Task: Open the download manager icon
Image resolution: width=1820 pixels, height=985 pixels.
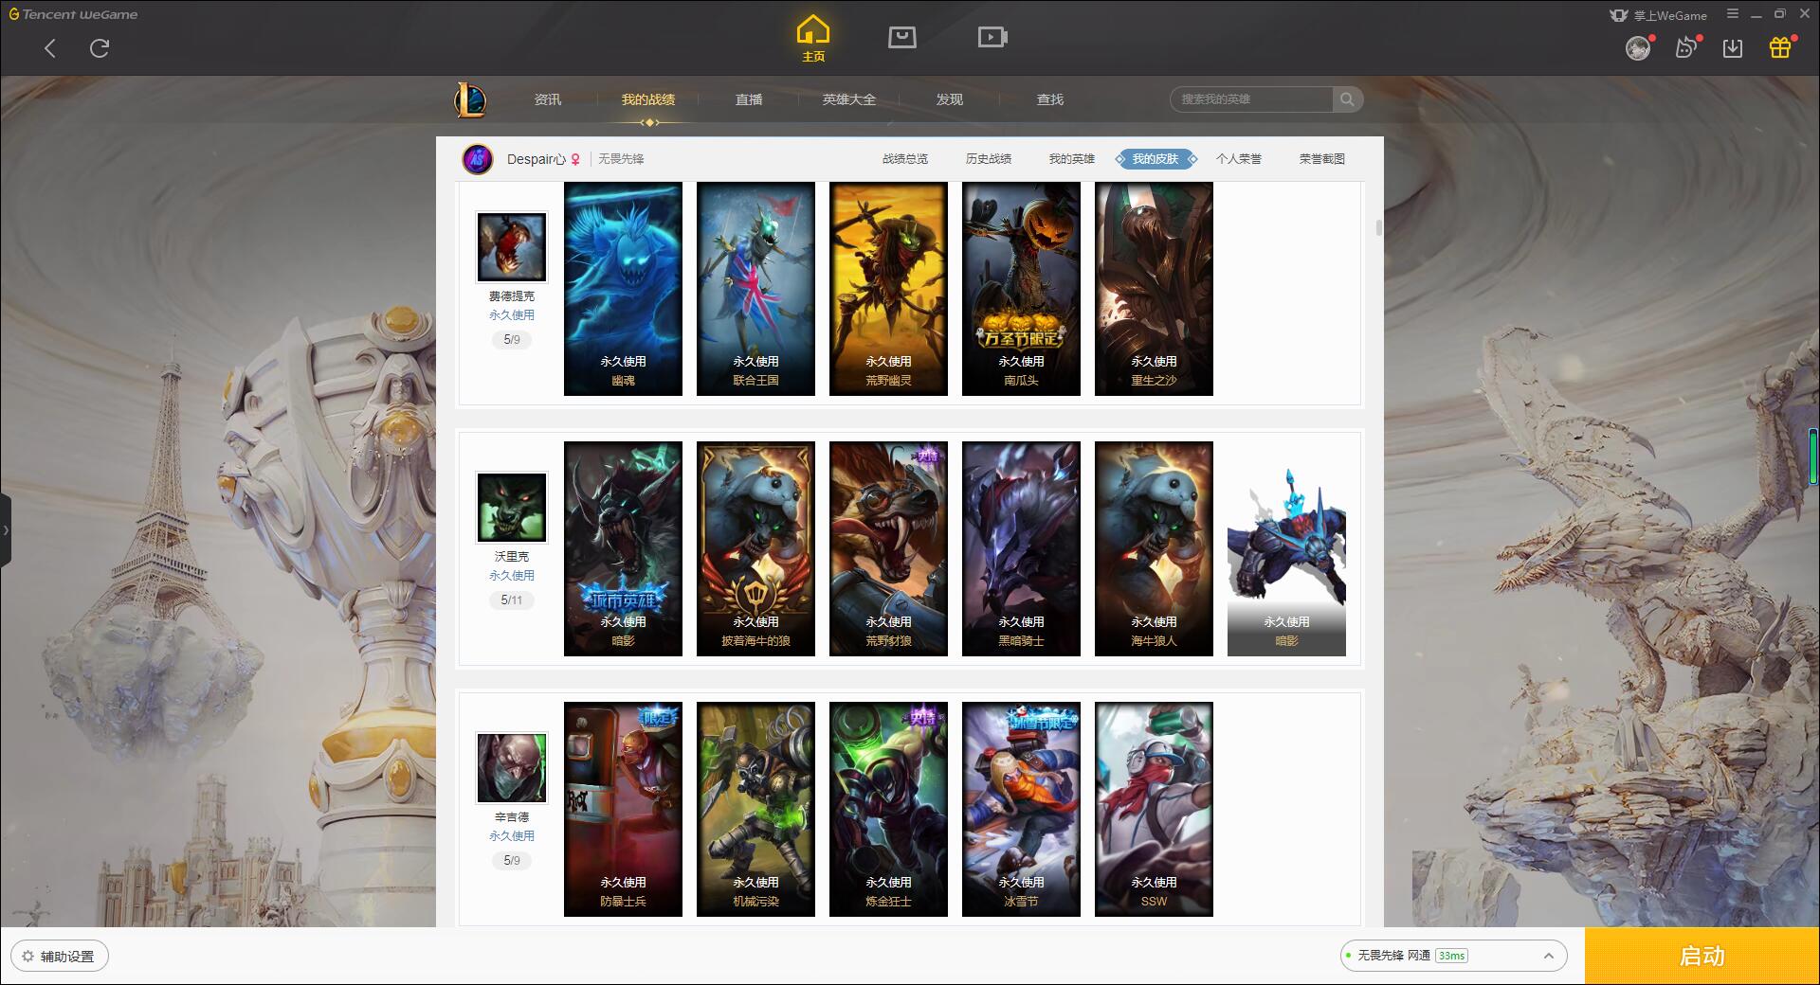Action: click(x=1733, y=48)
